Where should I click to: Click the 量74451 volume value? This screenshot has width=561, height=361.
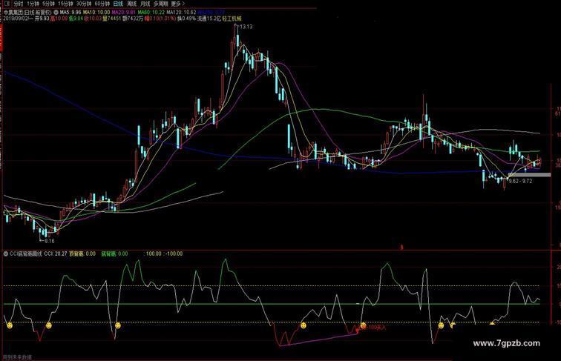click(x=112, y=19)
